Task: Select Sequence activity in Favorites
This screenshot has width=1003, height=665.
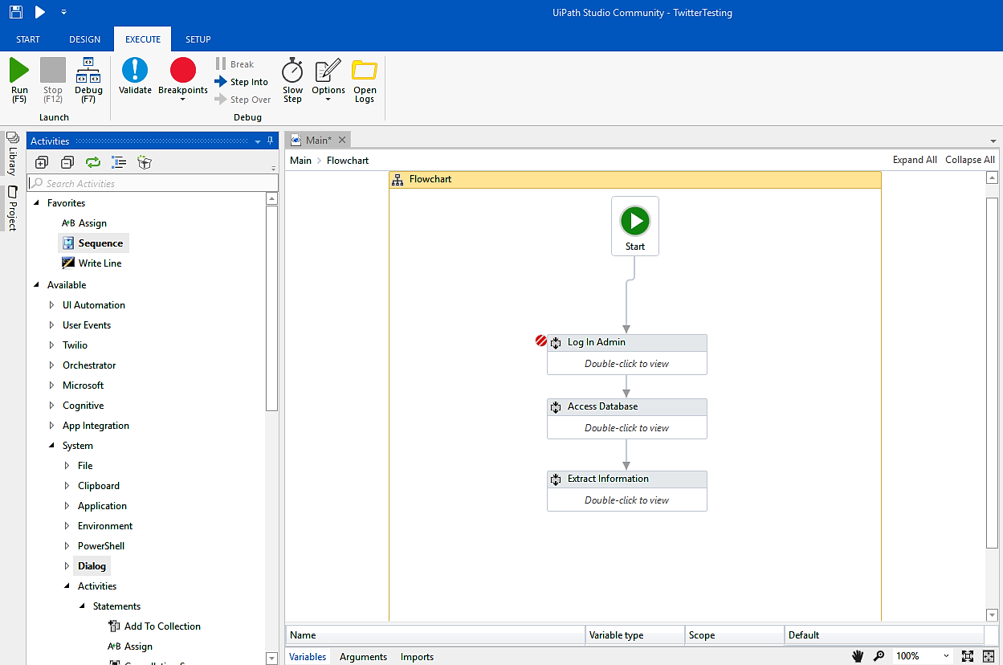Action: click(x=93, y=243)
